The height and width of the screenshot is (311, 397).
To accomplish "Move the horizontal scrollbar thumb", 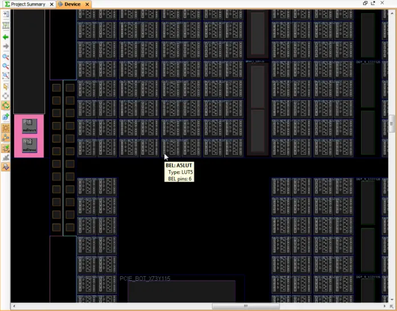I will pos(246,306).
